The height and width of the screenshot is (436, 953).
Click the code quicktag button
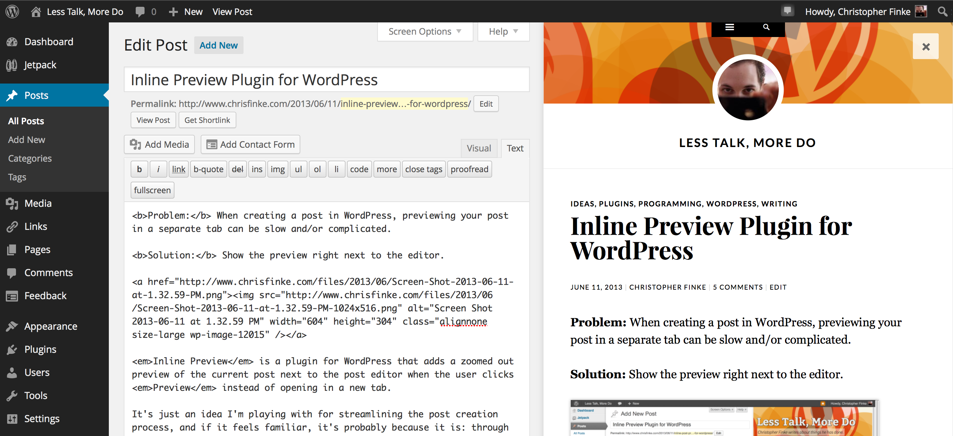click(359, 169)
